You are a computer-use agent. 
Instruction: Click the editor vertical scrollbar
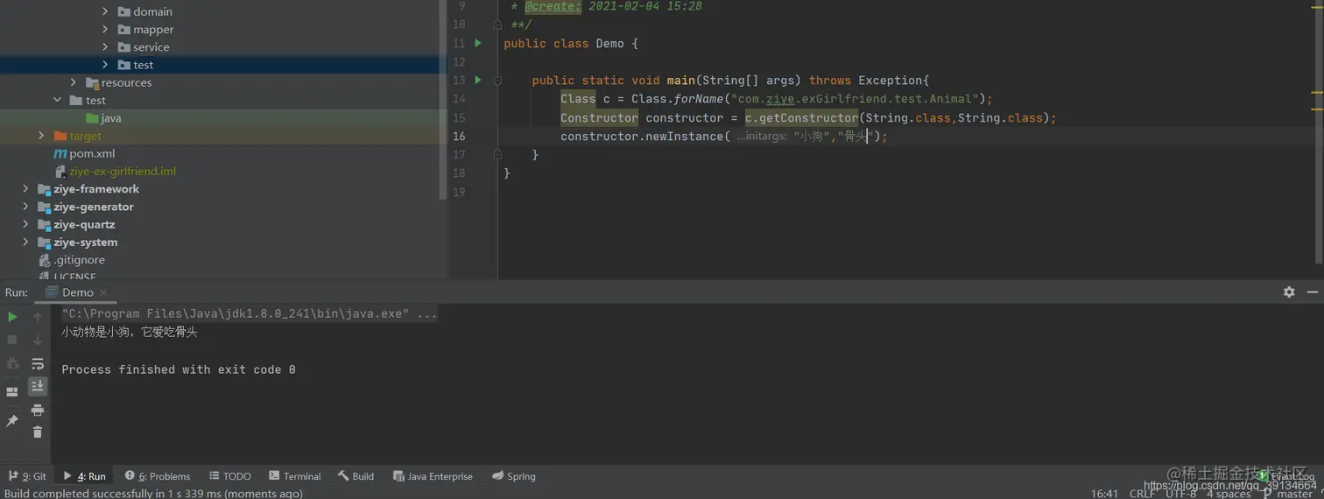1319,131
